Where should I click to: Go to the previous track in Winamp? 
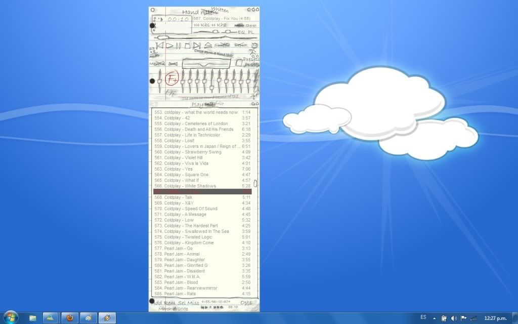click(159, 45)
